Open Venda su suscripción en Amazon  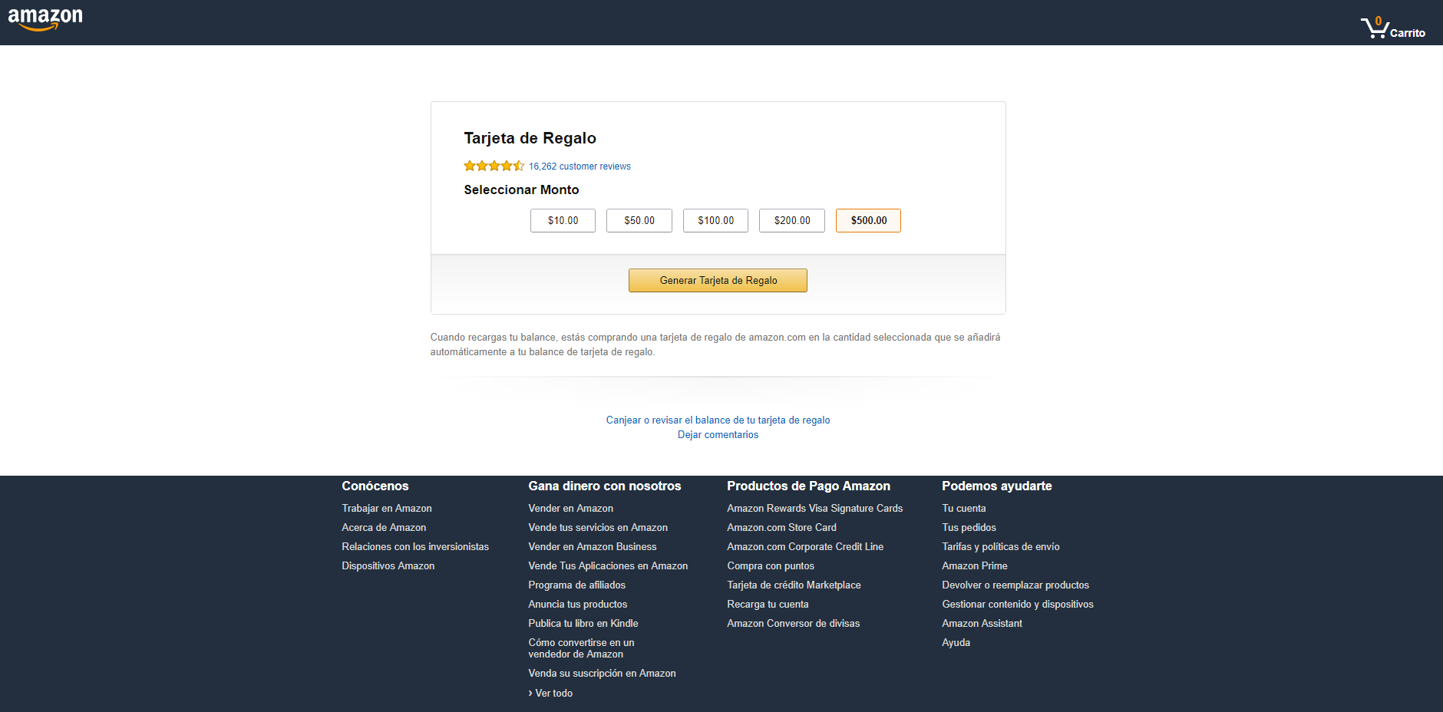[603, 673]
